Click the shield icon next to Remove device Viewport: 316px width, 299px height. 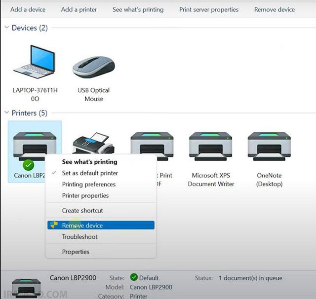(54, 225)
